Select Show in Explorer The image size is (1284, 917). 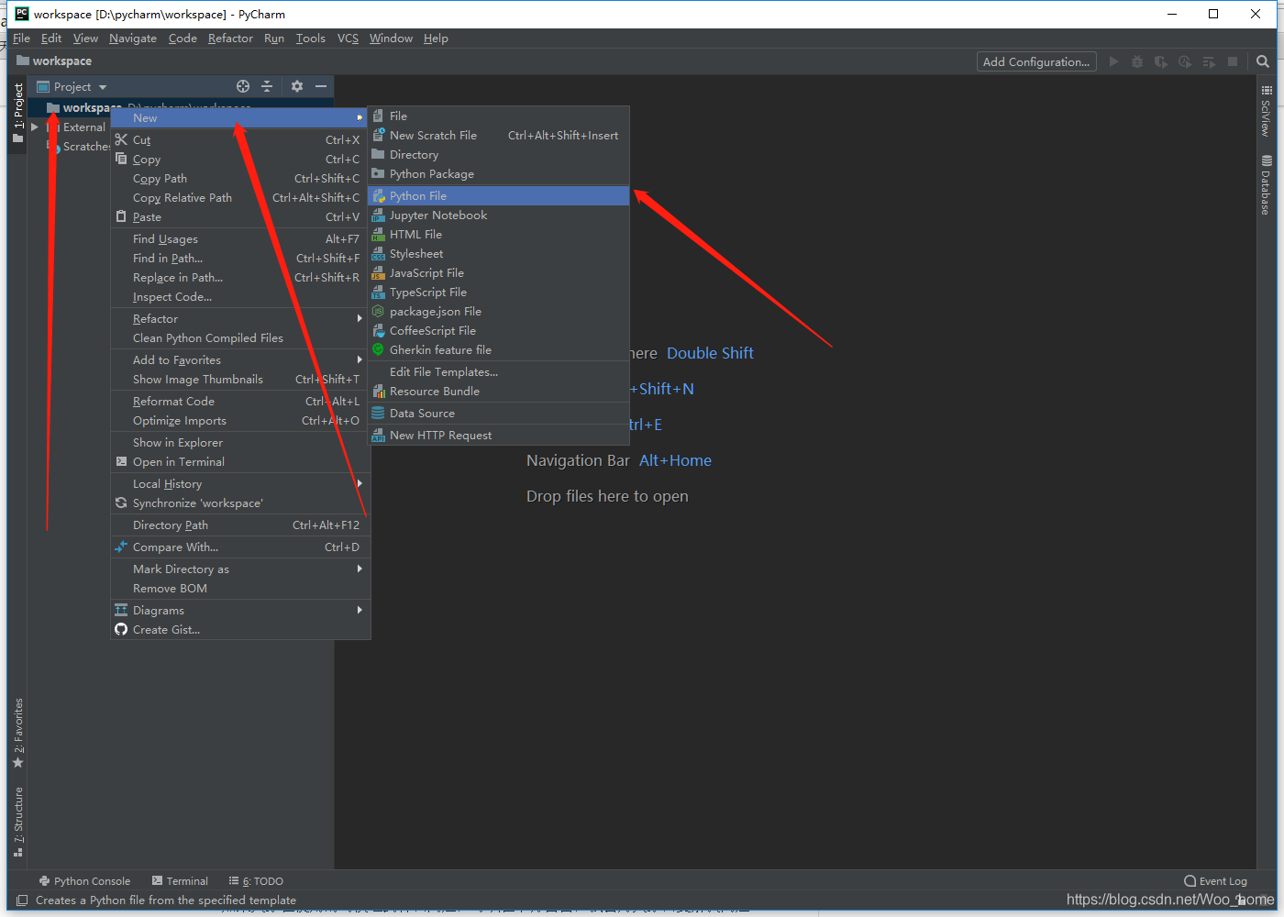click(x=240, y=443)
